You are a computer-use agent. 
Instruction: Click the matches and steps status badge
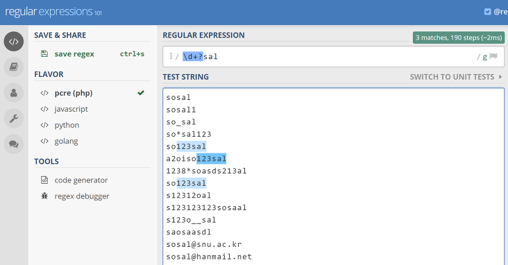459,37
